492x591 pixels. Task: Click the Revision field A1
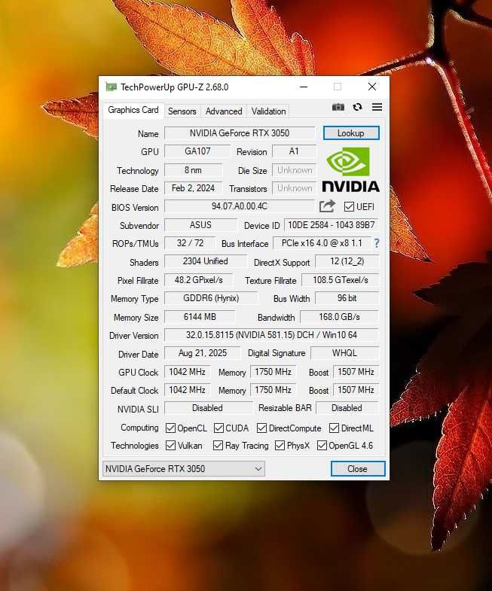tap(294, 151)
